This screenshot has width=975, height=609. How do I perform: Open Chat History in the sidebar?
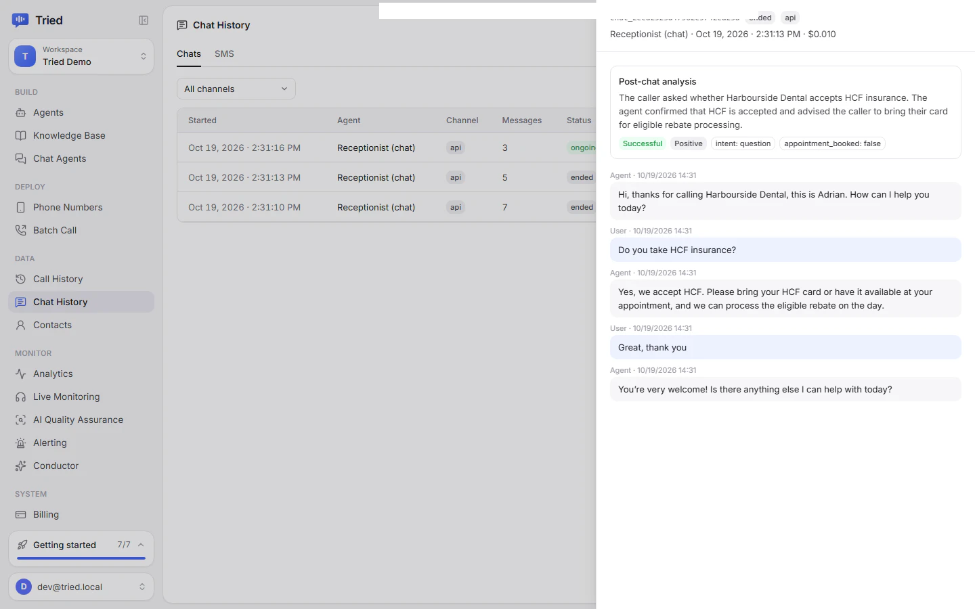click(x=81, y=302)
